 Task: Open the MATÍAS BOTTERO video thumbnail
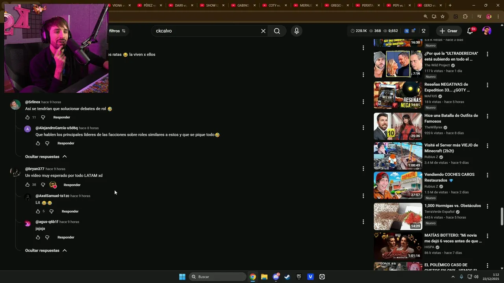398,246
